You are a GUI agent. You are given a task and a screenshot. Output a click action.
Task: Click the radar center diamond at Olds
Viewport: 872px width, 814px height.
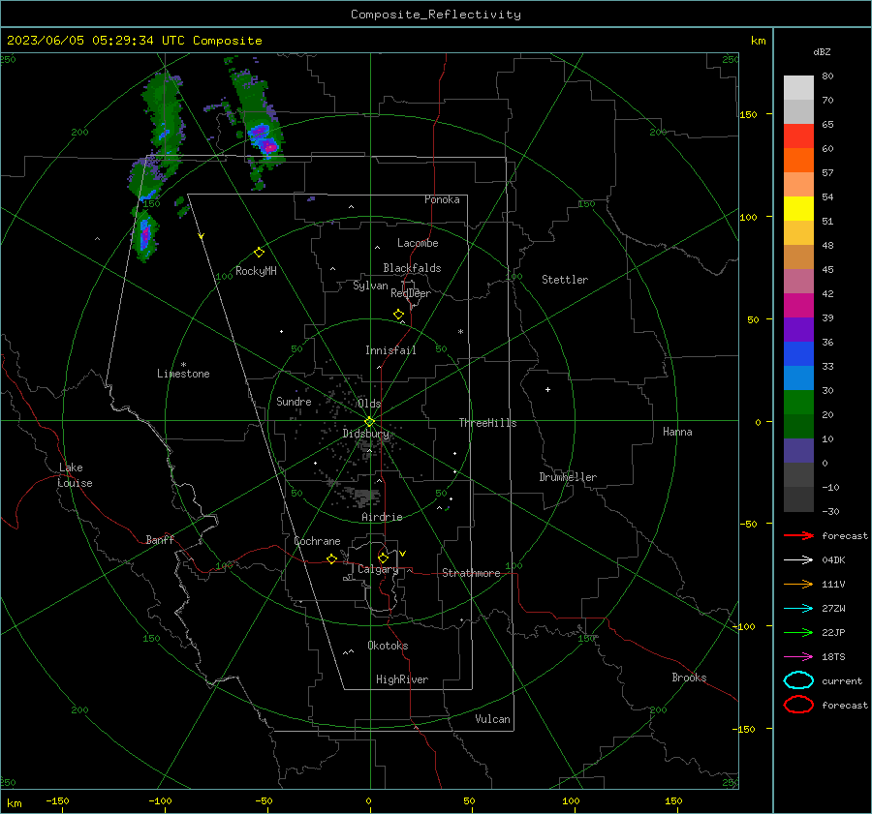pyautogui.click(x=369, y=422)
